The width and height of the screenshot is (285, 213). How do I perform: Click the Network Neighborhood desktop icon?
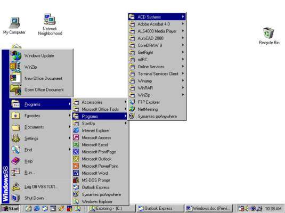coord(50,24)
